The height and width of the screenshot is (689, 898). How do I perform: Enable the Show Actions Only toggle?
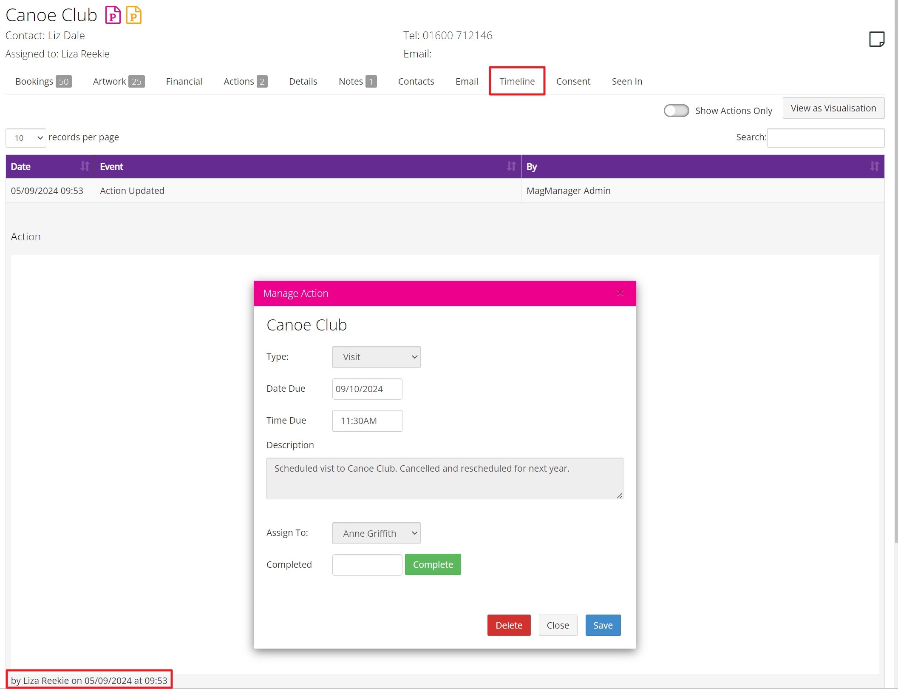[x=676, y=110]
